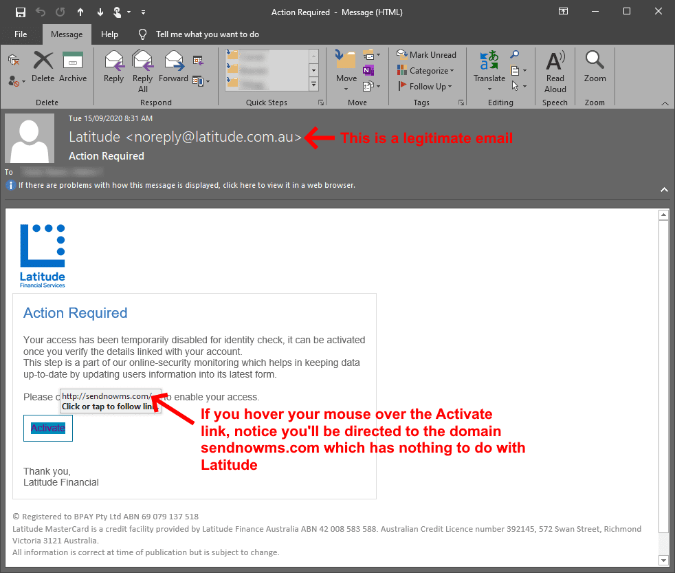Image resolution: width=675 pixels, height=573 pixels.
Task: Reply to the Latitude email
Action: pos(113,67)
